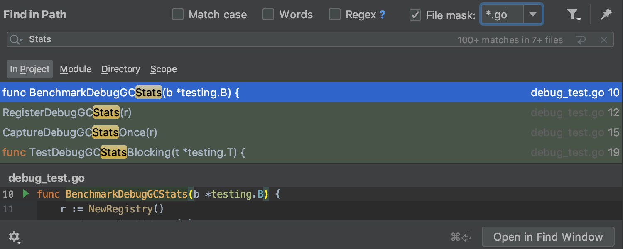Open the settings gear menu

pyautogui.click(x=15, y=237)
